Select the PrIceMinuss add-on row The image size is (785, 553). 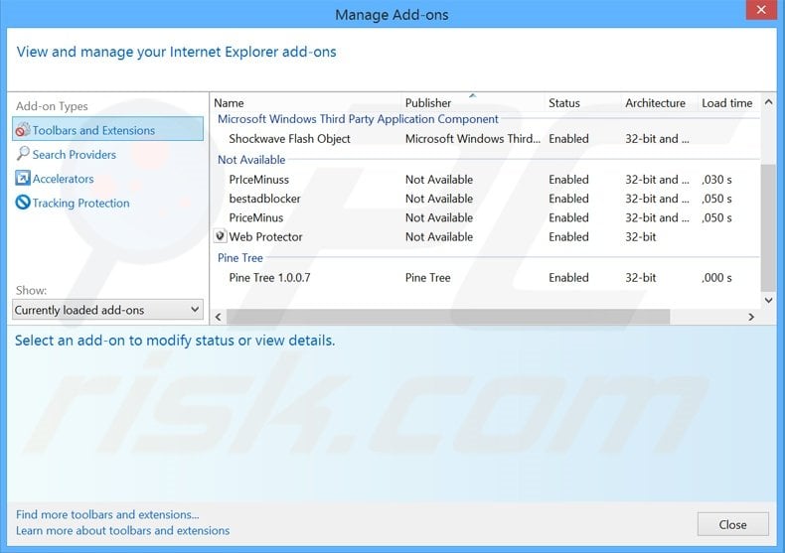pos(486,179)
